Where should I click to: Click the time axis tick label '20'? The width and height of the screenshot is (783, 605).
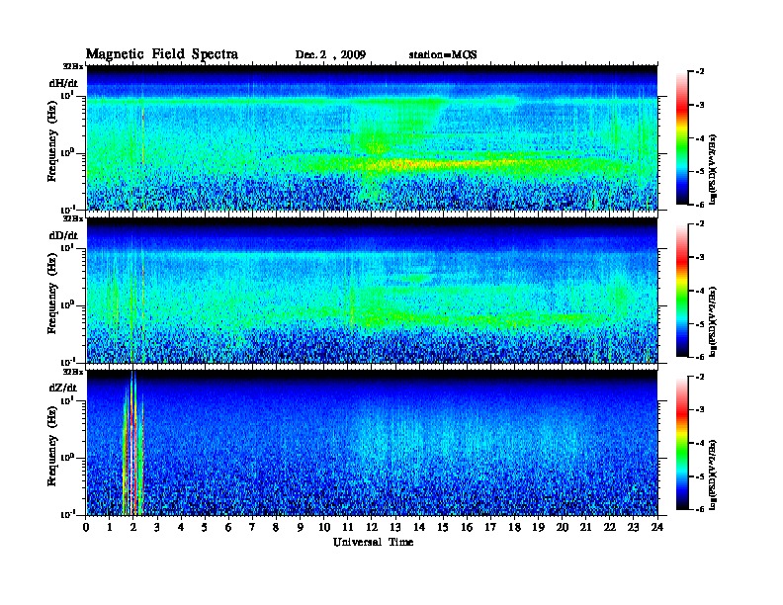point(563,528)
